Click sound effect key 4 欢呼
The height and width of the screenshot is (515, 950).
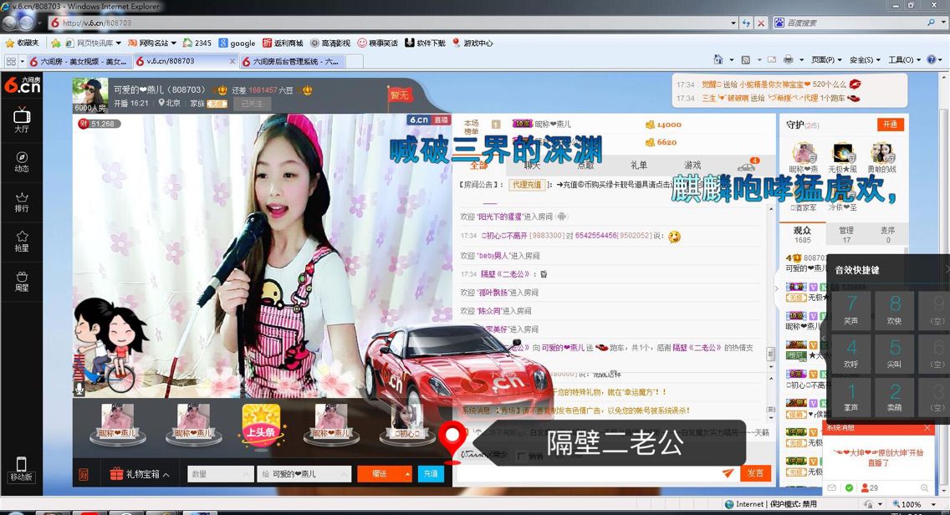click(x=851, y=354)
